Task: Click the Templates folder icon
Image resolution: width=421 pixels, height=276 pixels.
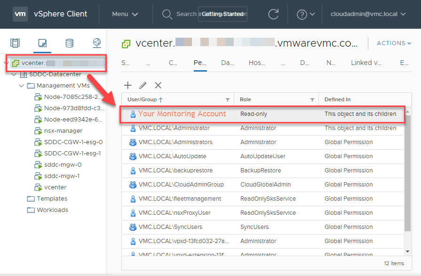Action: pyautogui.click(x=31, y=199)
